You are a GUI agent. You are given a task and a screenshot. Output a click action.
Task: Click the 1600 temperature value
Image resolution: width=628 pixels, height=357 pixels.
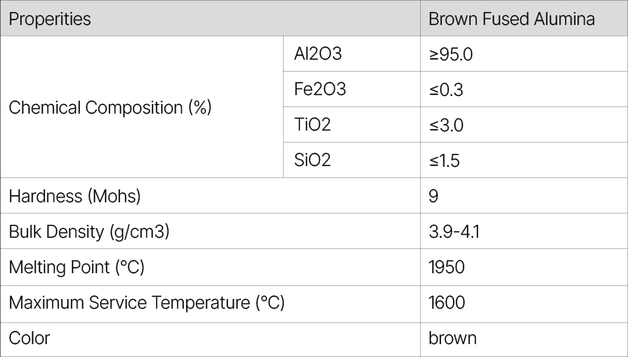[x=447, y=303]
